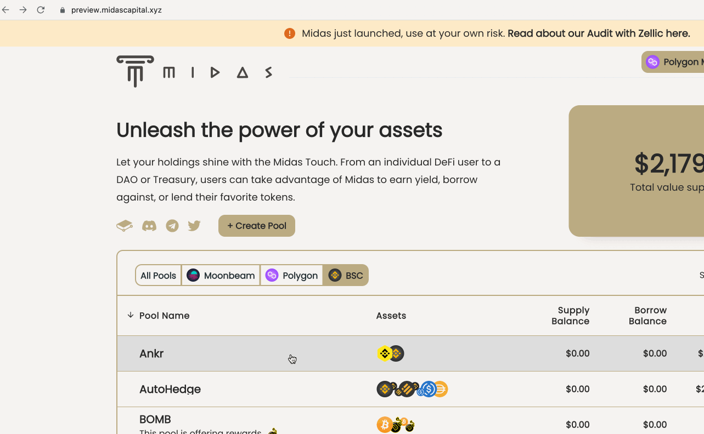The height and width of the screenshot is (434, 704).
Task: Expand the AutoHedge pool row
Action: click(274, 389)
